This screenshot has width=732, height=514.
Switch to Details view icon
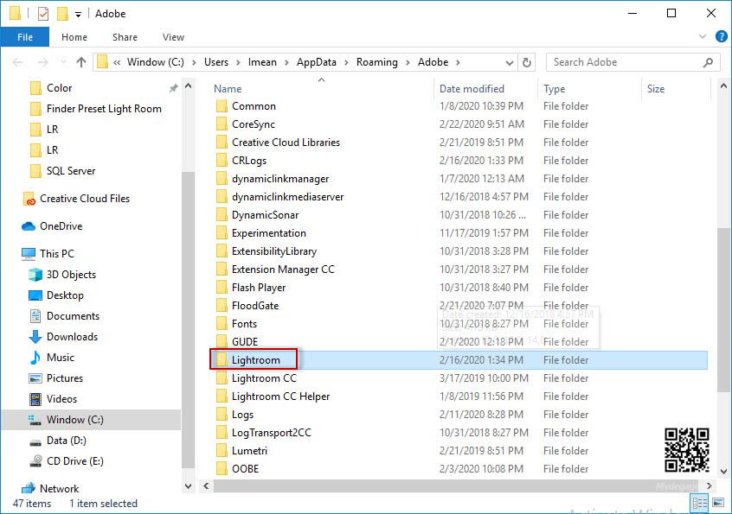tap(700, 504)
